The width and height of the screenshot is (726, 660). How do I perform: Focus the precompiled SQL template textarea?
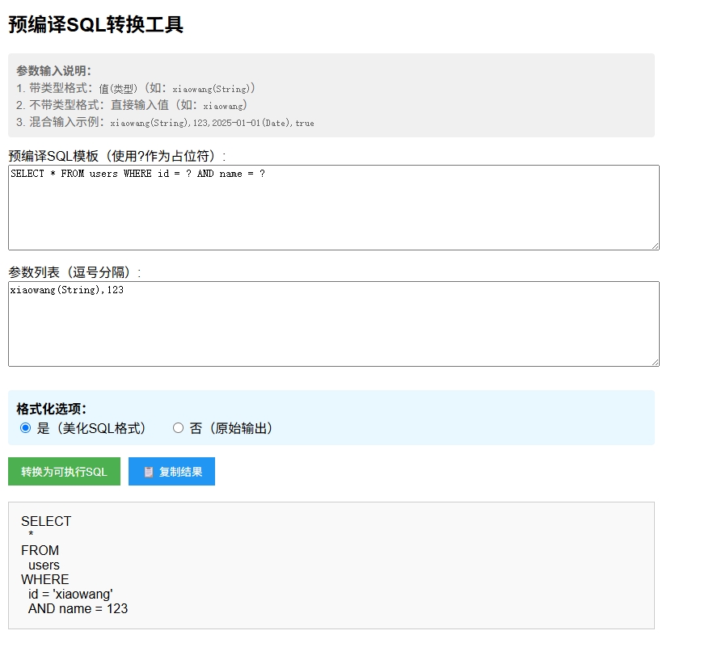click(x=334, y=208)
